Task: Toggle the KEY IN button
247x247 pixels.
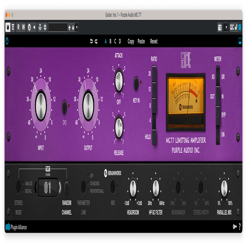Action: coord(136,83)
